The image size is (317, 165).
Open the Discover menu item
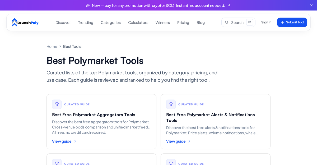pos(63,22)
